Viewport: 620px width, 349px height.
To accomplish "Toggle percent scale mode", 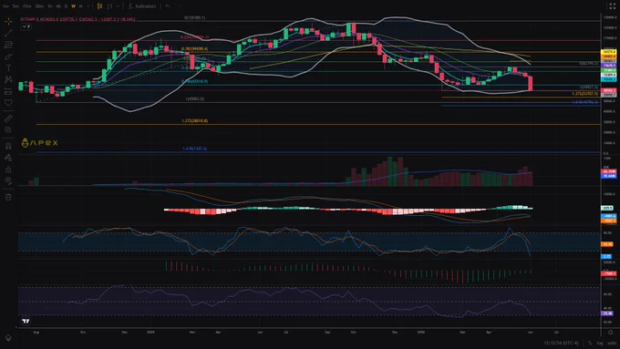I will [590, 343].
